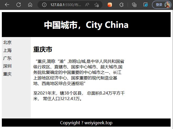Click the Internet Explorer mode icon

click(x=145, y=5)
